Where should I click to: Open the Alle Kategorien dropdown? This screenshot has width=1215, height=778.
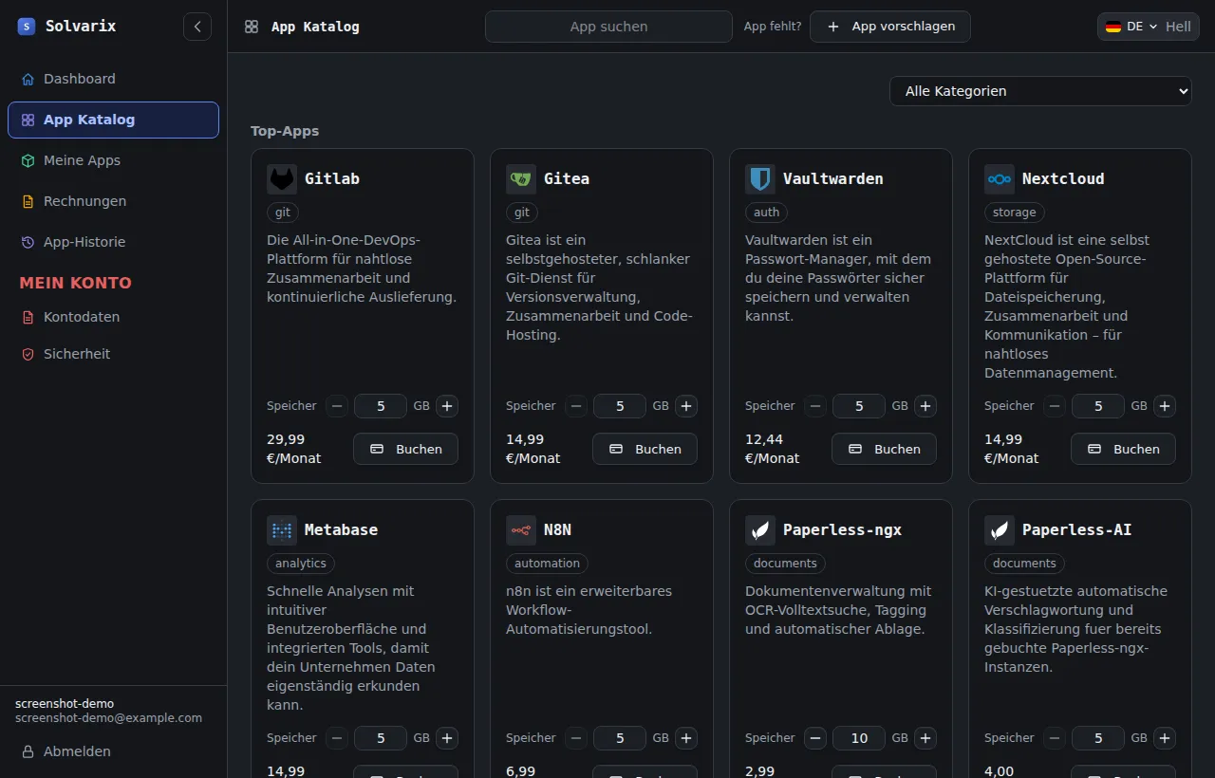(x=1040, y=91)
